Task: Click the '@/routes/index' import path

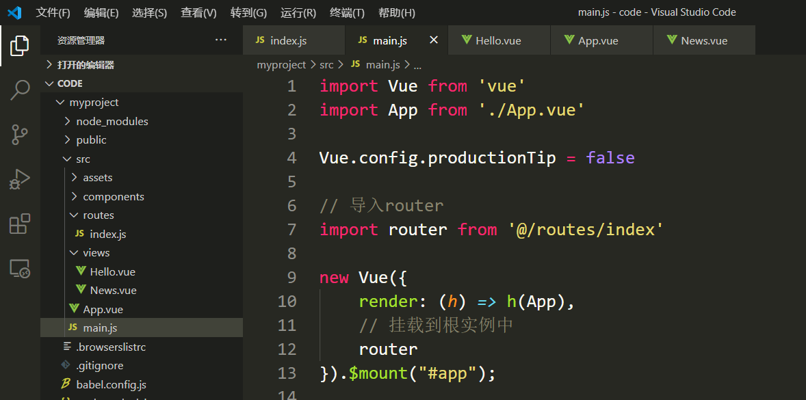Action: coord(586,230)
